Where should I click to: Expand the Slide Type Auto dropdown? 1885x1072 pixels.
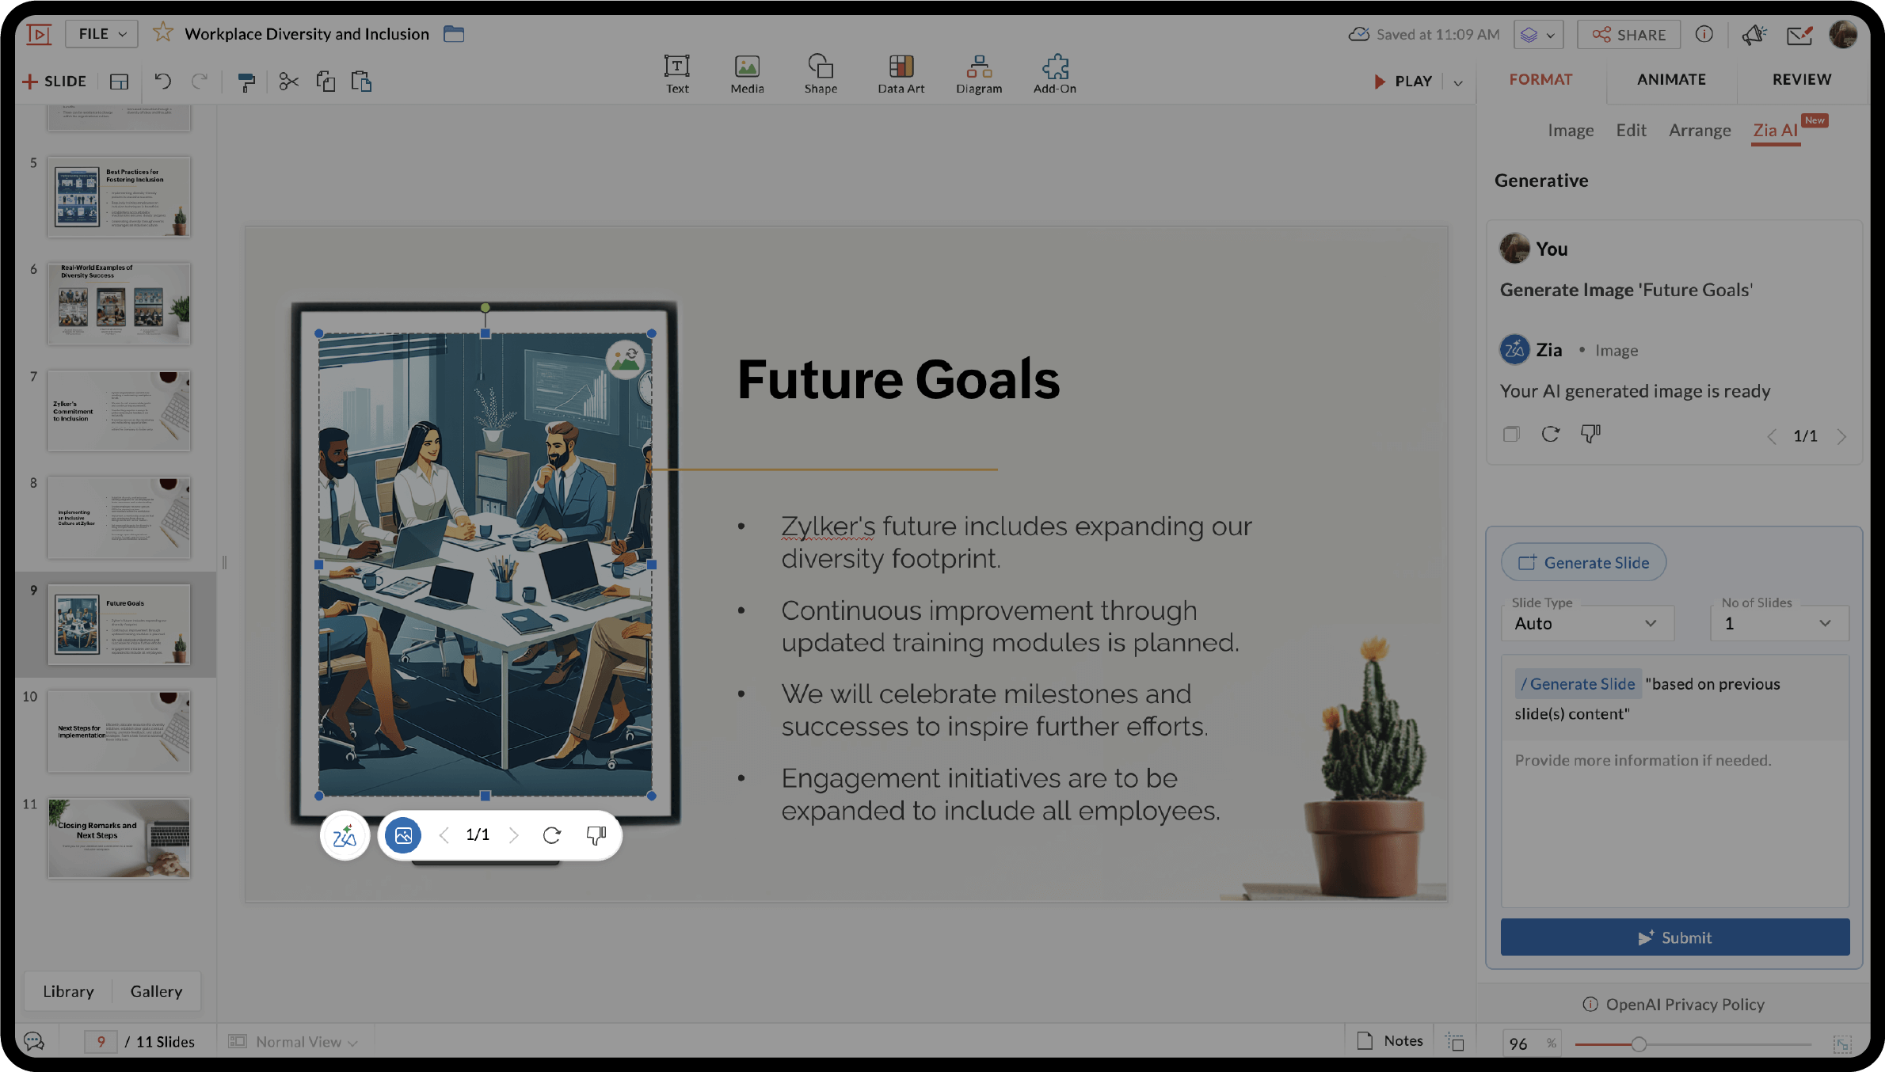tap(1587, 623)
